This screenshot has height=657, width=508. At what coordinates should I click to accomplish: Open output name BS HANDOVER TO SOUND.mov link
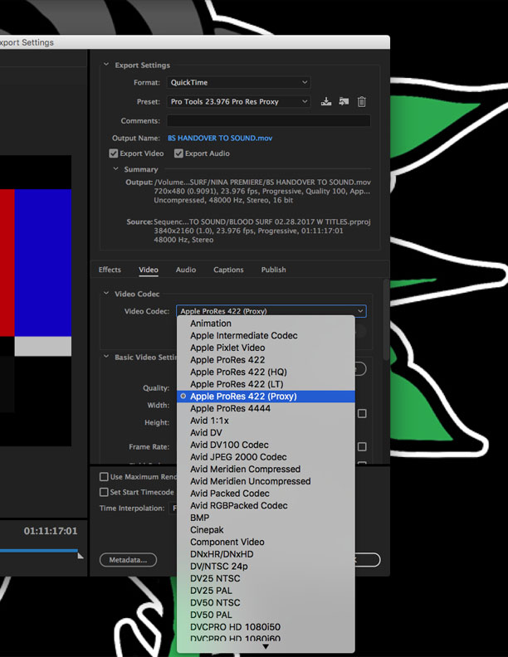pos(220,138)
